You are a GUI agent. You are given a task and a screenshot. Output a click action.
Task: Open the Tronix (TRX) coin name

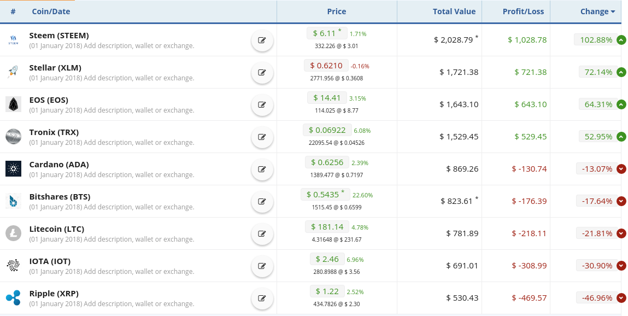click(x=54, y=132)
